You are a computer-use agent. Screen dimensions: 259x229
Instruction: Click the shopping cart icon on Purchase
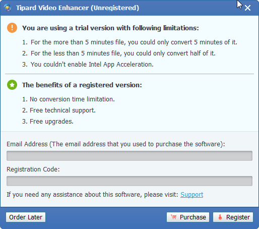point(173,217)
